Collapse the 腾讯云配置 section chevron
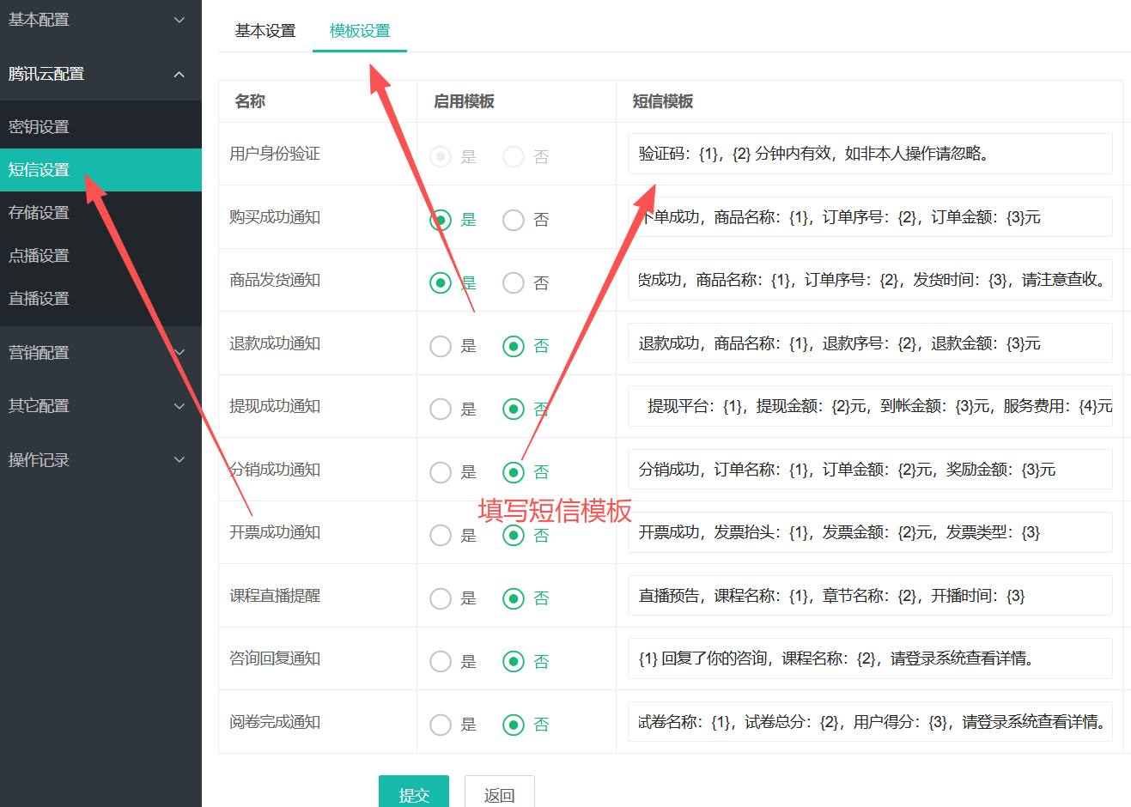 tap(179, 75)
